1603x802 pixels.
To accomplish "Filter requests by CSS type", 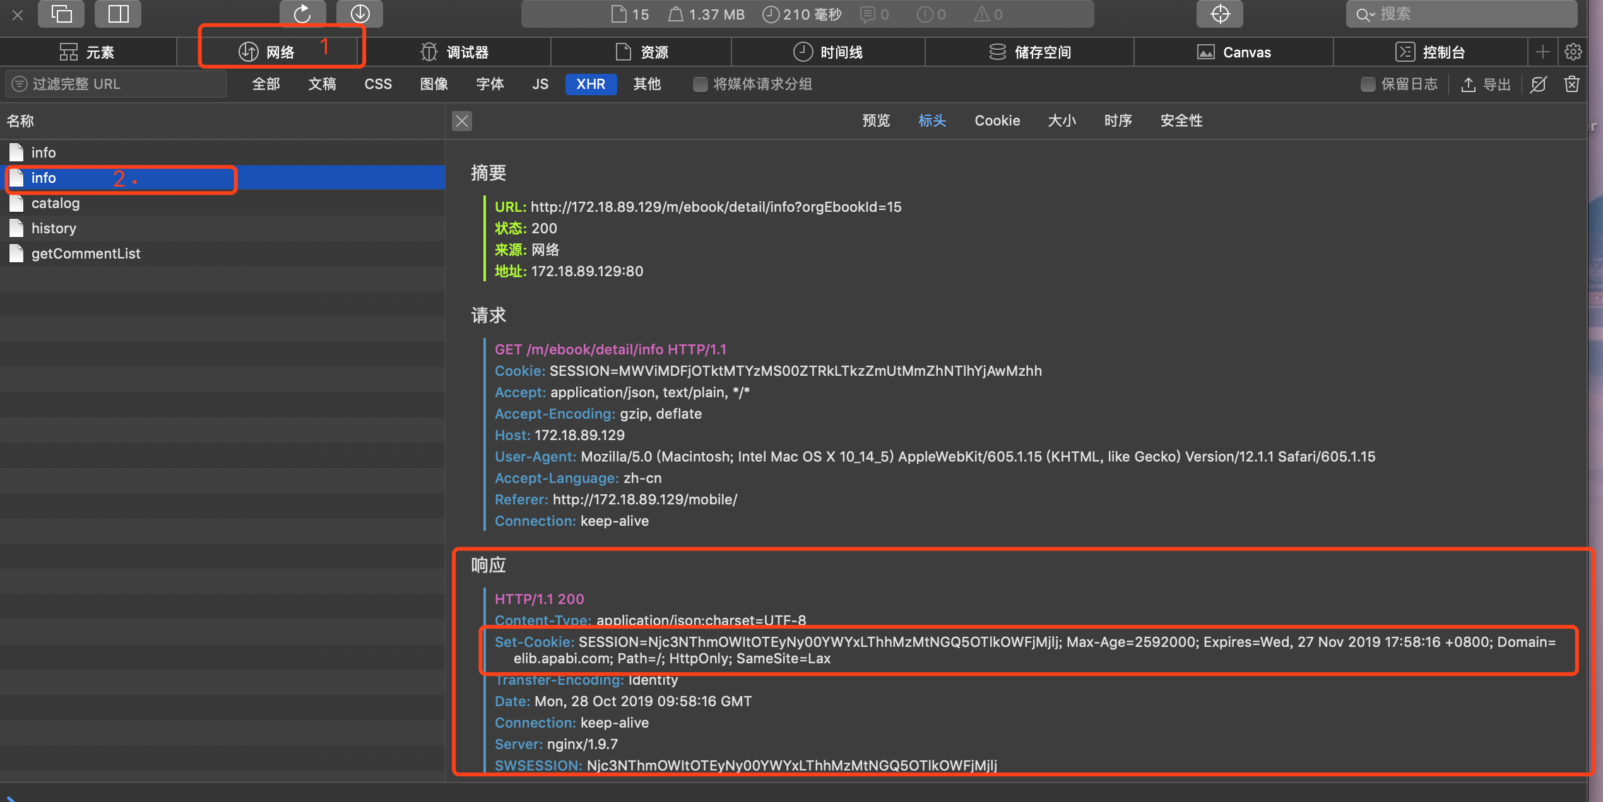I will (x=378, y=84).
